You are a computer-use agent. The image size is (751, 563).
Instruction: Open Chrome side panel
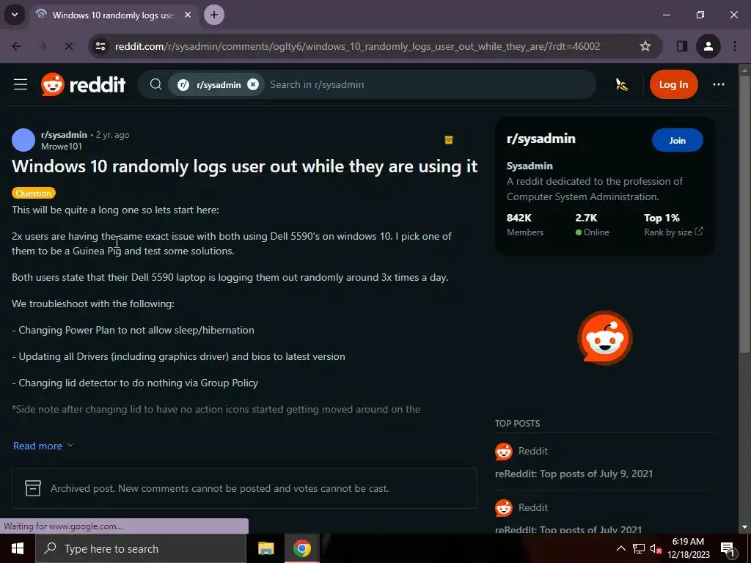[x=681, y=46]
